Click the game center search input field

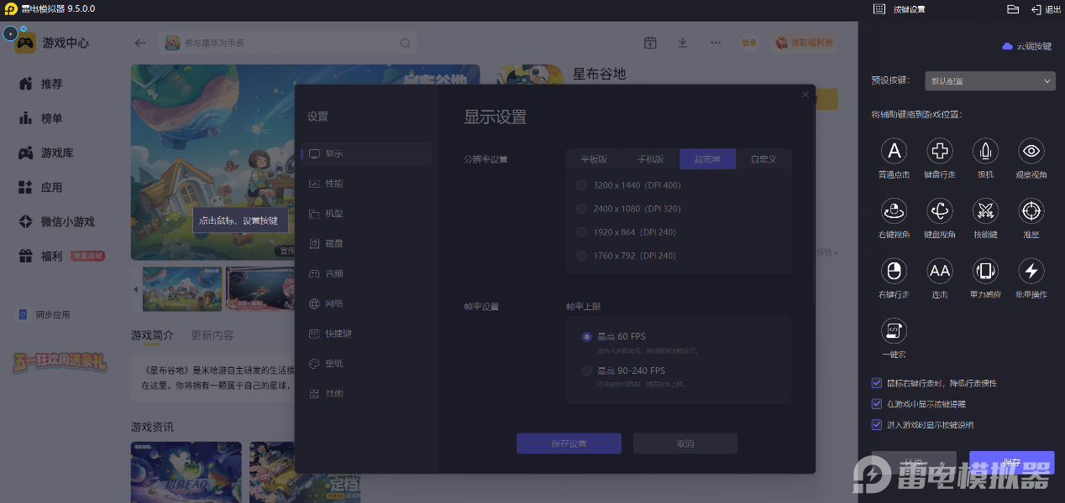288,43
